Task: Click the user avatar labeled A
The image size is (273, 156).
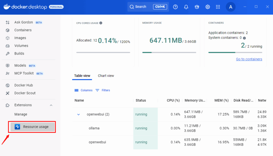Action: tap(231, 7)
